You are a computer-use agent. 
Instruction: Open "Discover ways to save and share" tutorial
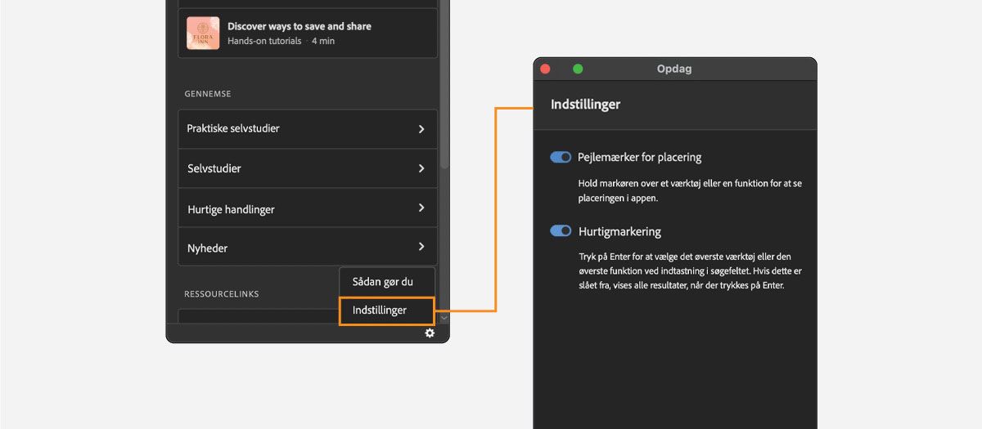[299, 26]
